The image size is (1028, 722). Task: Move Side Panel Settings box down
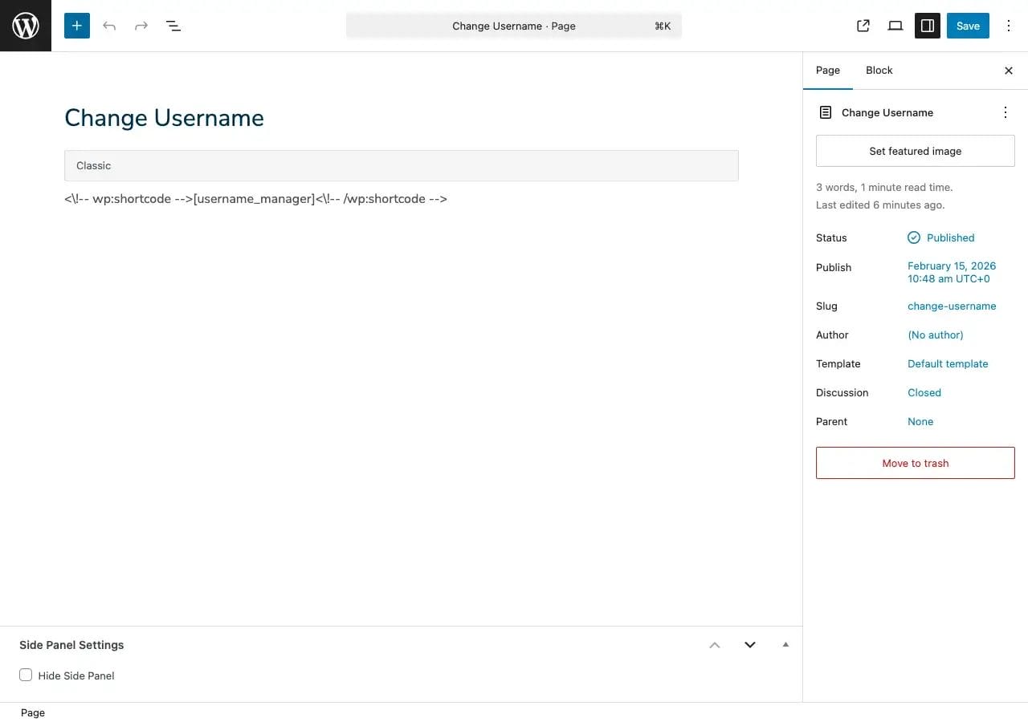click(x=750, y=645)
